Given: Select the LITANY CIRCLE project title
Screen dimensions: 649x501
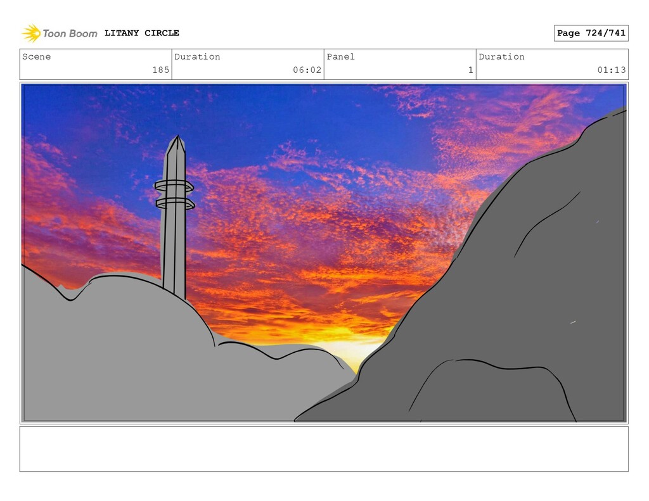Looking at the screenshot, I should 141,33.
